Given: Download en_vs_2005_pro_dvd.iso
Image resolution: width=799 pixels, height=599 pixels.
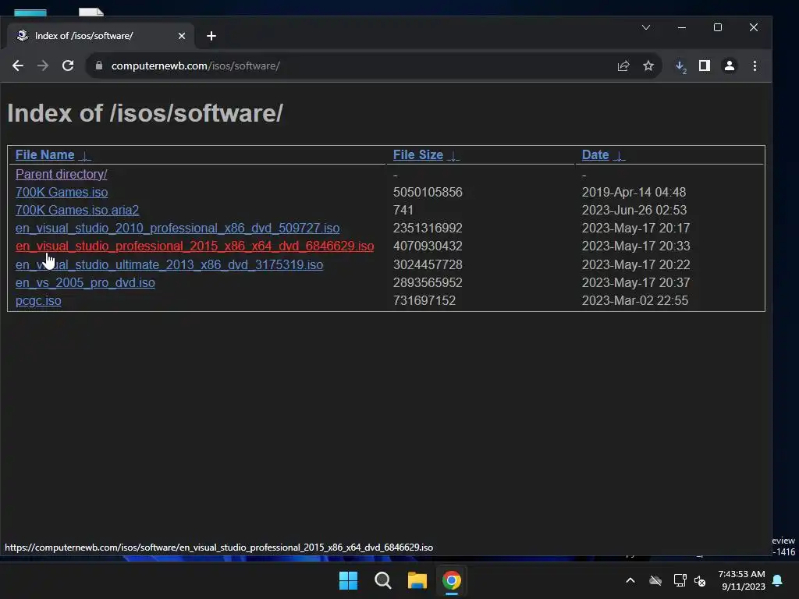Looking at the screenshot, I should pos(85,282).
